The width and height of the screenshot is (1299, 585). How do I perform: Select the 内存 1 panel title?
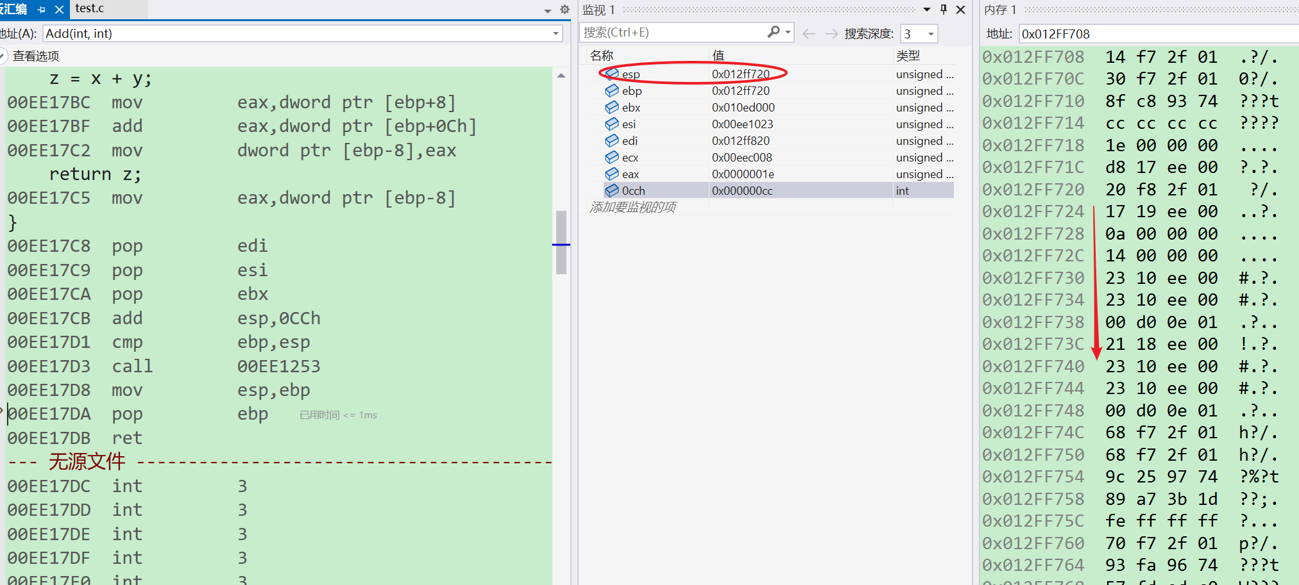coord(1000,10)
